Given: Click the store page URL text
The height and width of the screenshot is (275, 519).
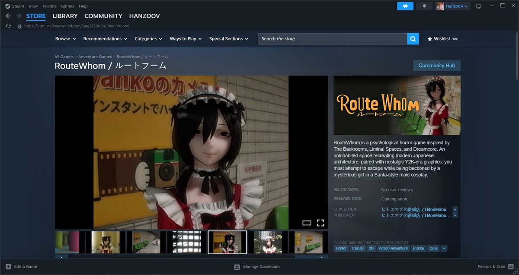Looking at the screenshot, I should (77, 26).
